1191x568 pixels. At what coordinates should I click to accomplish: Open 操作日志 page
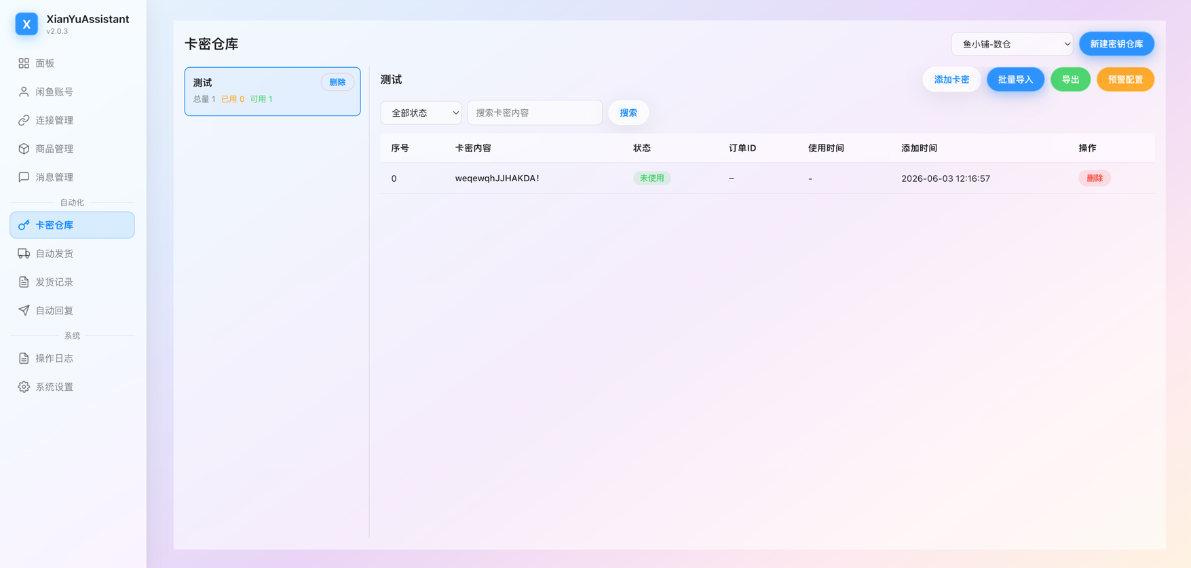pyautogui.click(x=72, y=358)
